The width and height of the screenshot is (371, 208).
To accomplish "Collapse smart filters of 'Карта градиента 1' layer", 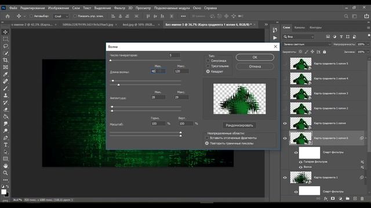I will 366,177.
